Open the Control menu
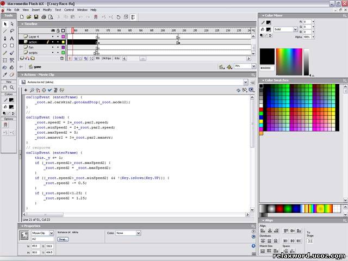The image size is (348, 261). coord(69,10)
